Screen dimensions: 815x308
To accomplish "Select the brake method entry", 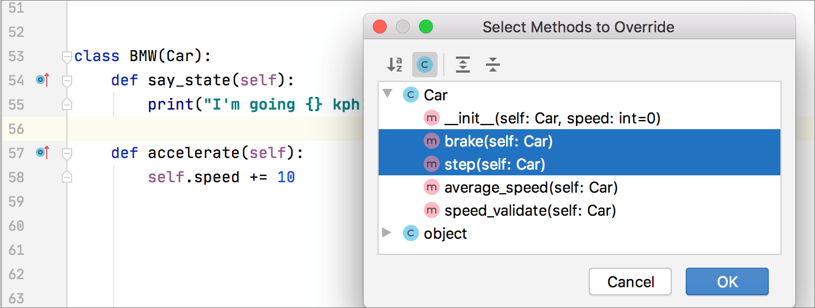I will pyautogui.click(x=498, y=141).
